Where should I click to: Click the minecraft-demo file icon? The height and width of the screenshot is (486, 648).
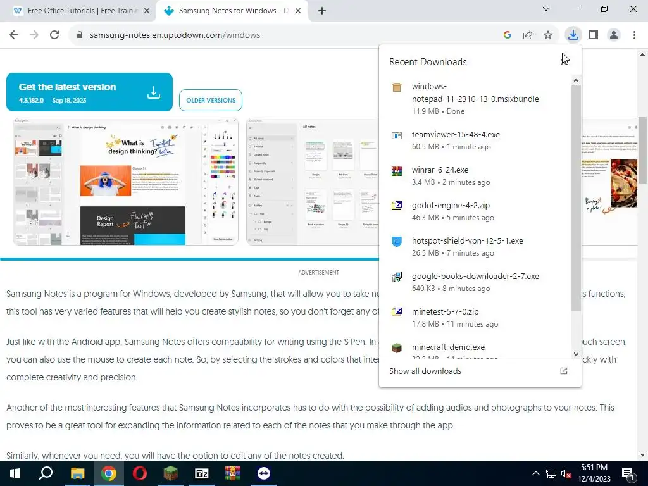pos(397,348)
